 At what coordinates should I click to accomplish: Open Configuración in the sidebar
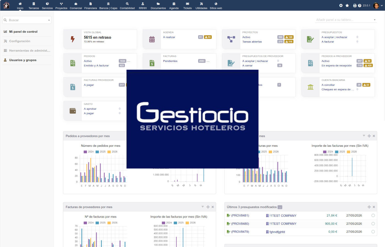[20, 41]
